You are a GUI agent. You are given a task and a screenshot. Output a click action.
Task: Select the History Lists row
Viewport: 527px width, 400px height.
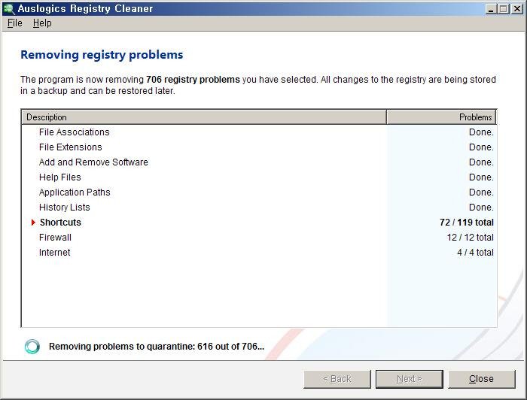(x=259, y=208)
